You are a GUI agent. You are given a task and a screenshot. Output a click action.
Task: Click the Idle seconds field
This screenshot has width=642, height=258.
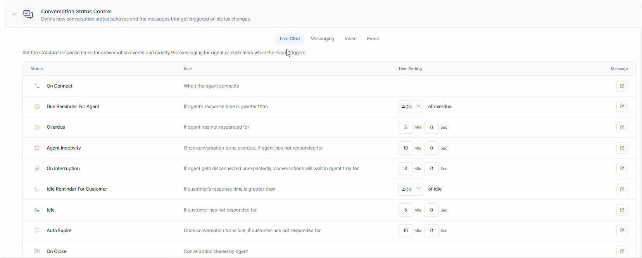point(431,210)
